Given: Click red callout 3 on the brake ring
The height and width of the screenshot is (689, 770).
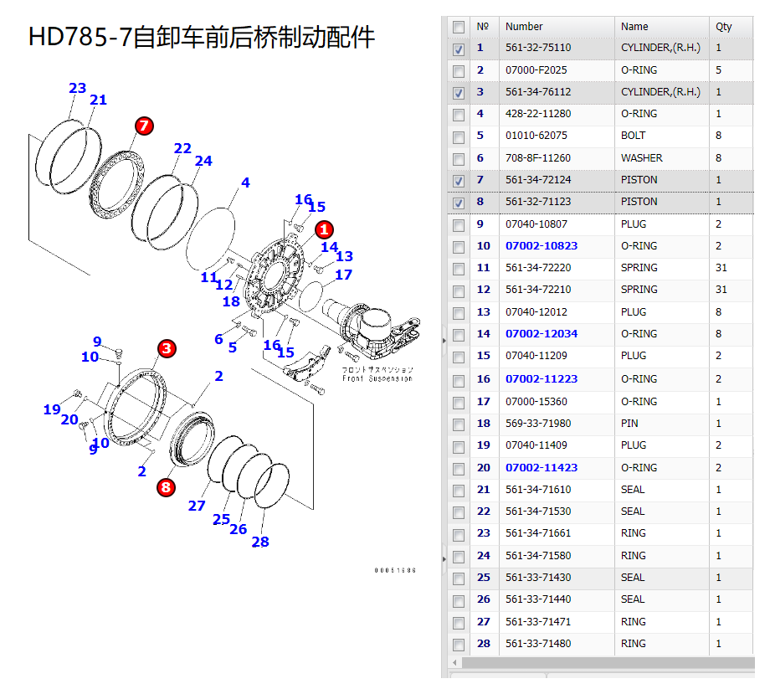Looking at the screenshot, I should click(167, 348).
